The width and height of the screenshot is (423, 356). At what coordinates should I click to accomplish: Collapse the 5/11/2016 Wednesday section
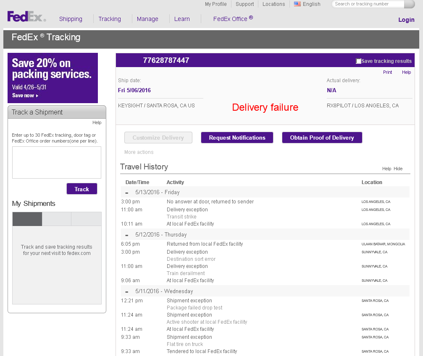(127, 292)
